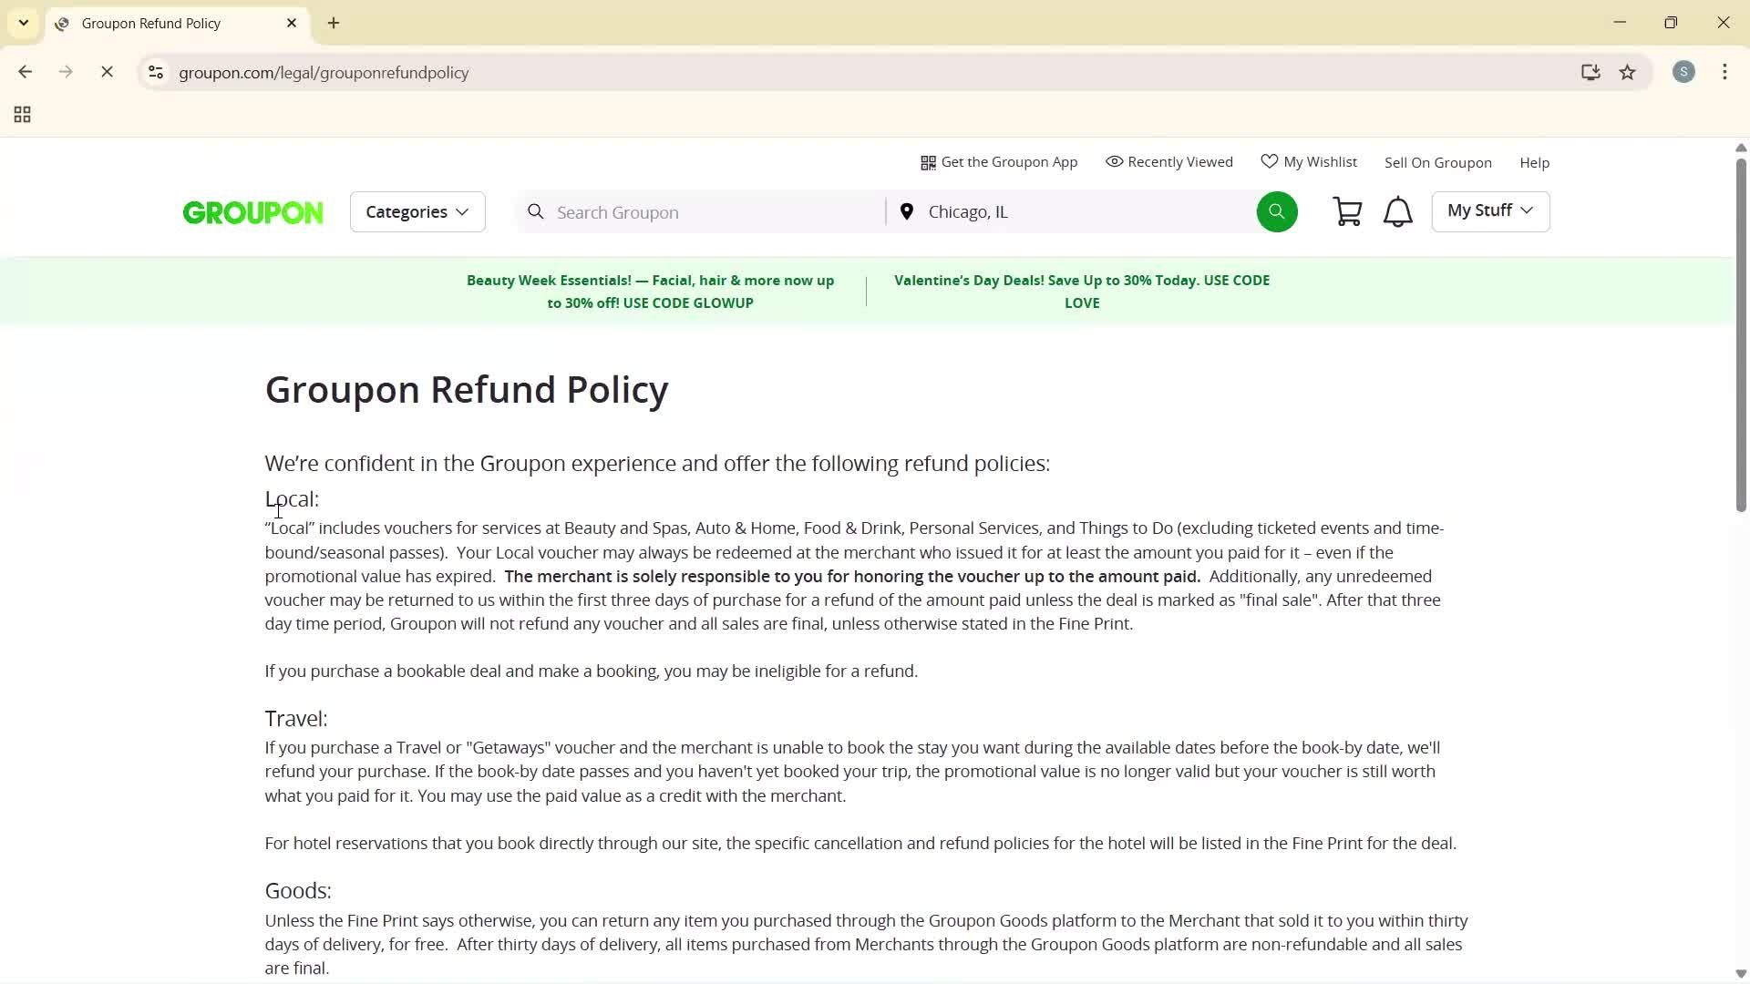Open the Categories dropdown
1750x984 pixels.
pyautogui.click(x=417, y=210)
